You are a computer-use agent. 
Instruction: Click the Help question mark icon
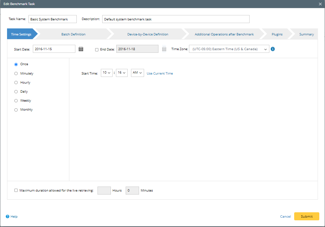[x=7, y=216]
